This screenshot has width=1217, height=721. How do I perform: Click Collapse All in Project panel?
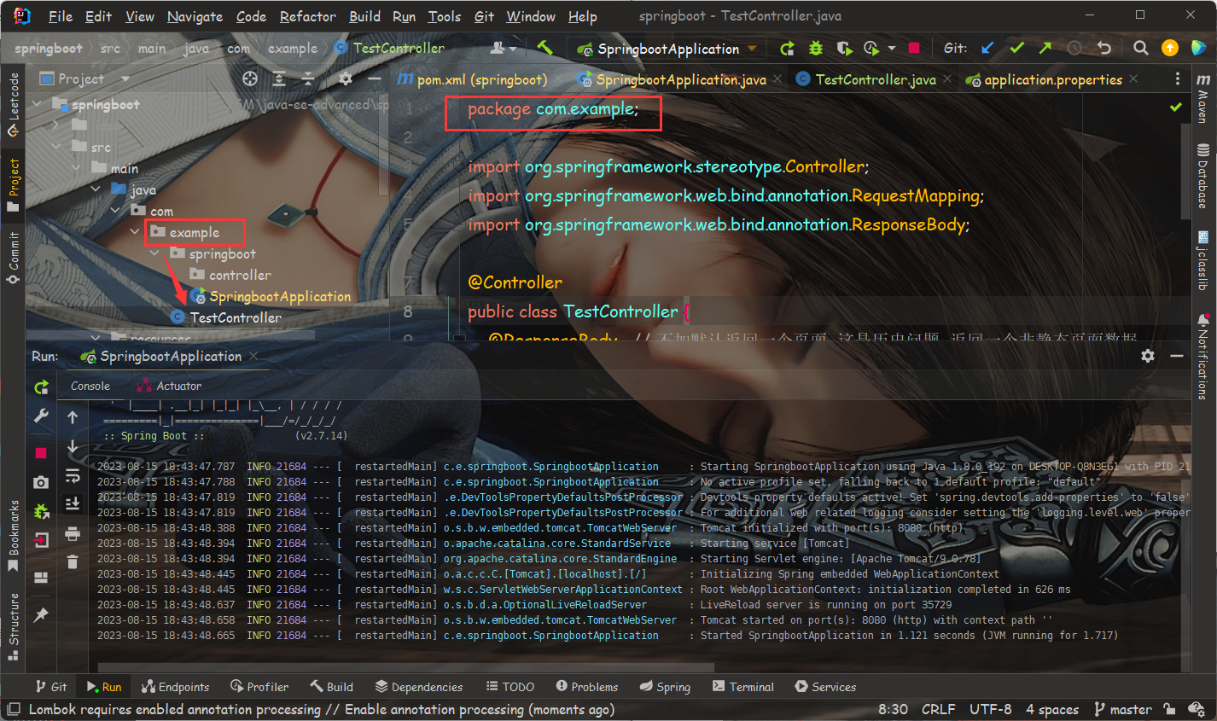point(308,78)
